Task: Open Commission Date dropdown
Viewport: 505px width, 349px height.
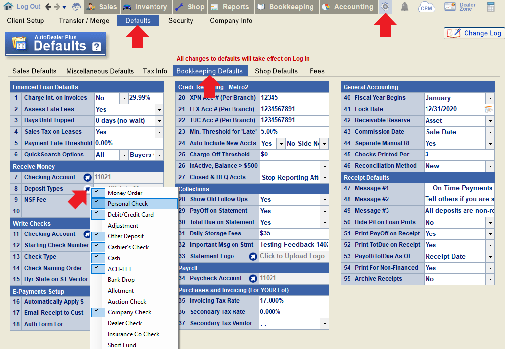Action: tap(490, 132)
